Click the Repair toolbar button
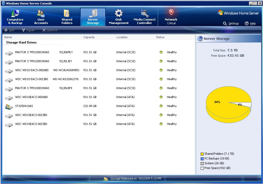263x184 pixels. pos(28,30)
